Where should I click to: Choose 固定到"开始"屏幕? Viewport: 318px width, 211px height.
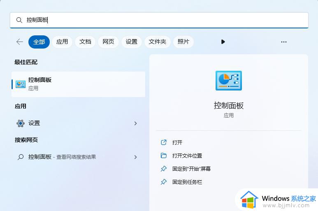click(x=191, y=169)
